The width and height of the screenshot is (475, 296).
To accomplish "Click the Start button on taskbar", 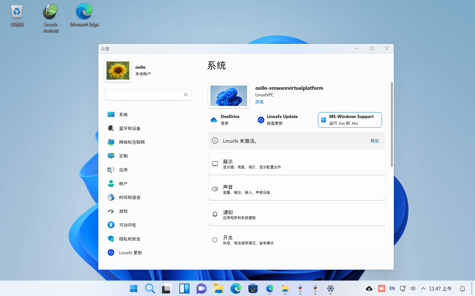I will (133, 288).
